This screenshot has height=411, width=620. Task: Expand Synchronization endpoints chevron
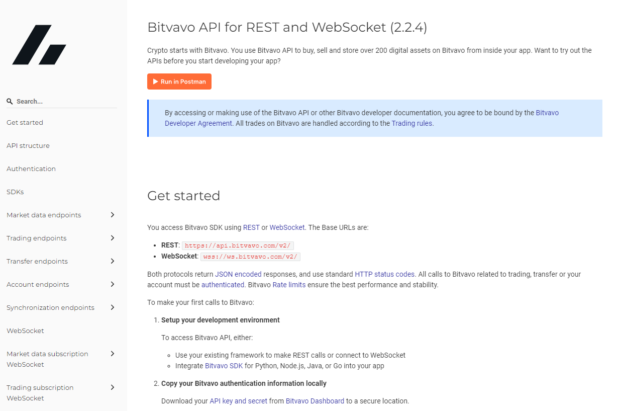113,307
